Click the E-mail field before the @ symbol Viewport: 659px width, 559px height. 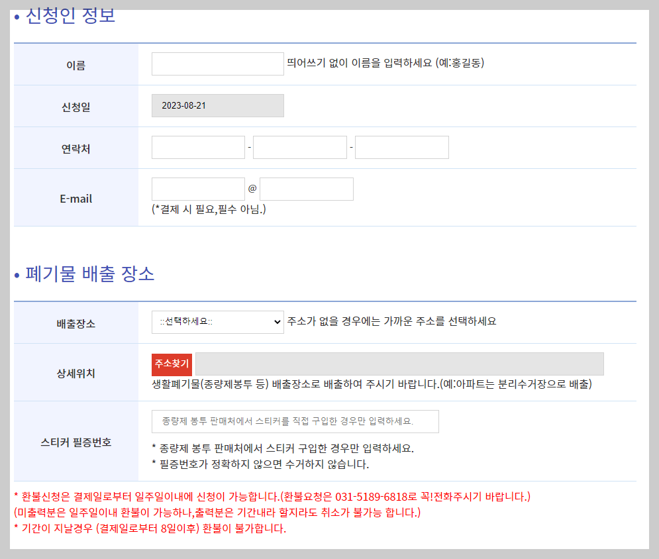point(198,189)
